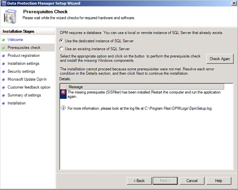Select Summary of settings stage

pos(24,95)
